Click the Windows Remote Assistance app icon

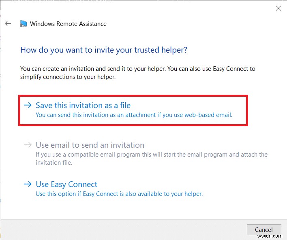click(x=24, y=24)
